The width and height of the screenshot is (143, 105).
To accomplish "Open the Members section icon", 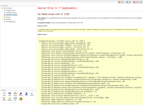I will point(32,94).
